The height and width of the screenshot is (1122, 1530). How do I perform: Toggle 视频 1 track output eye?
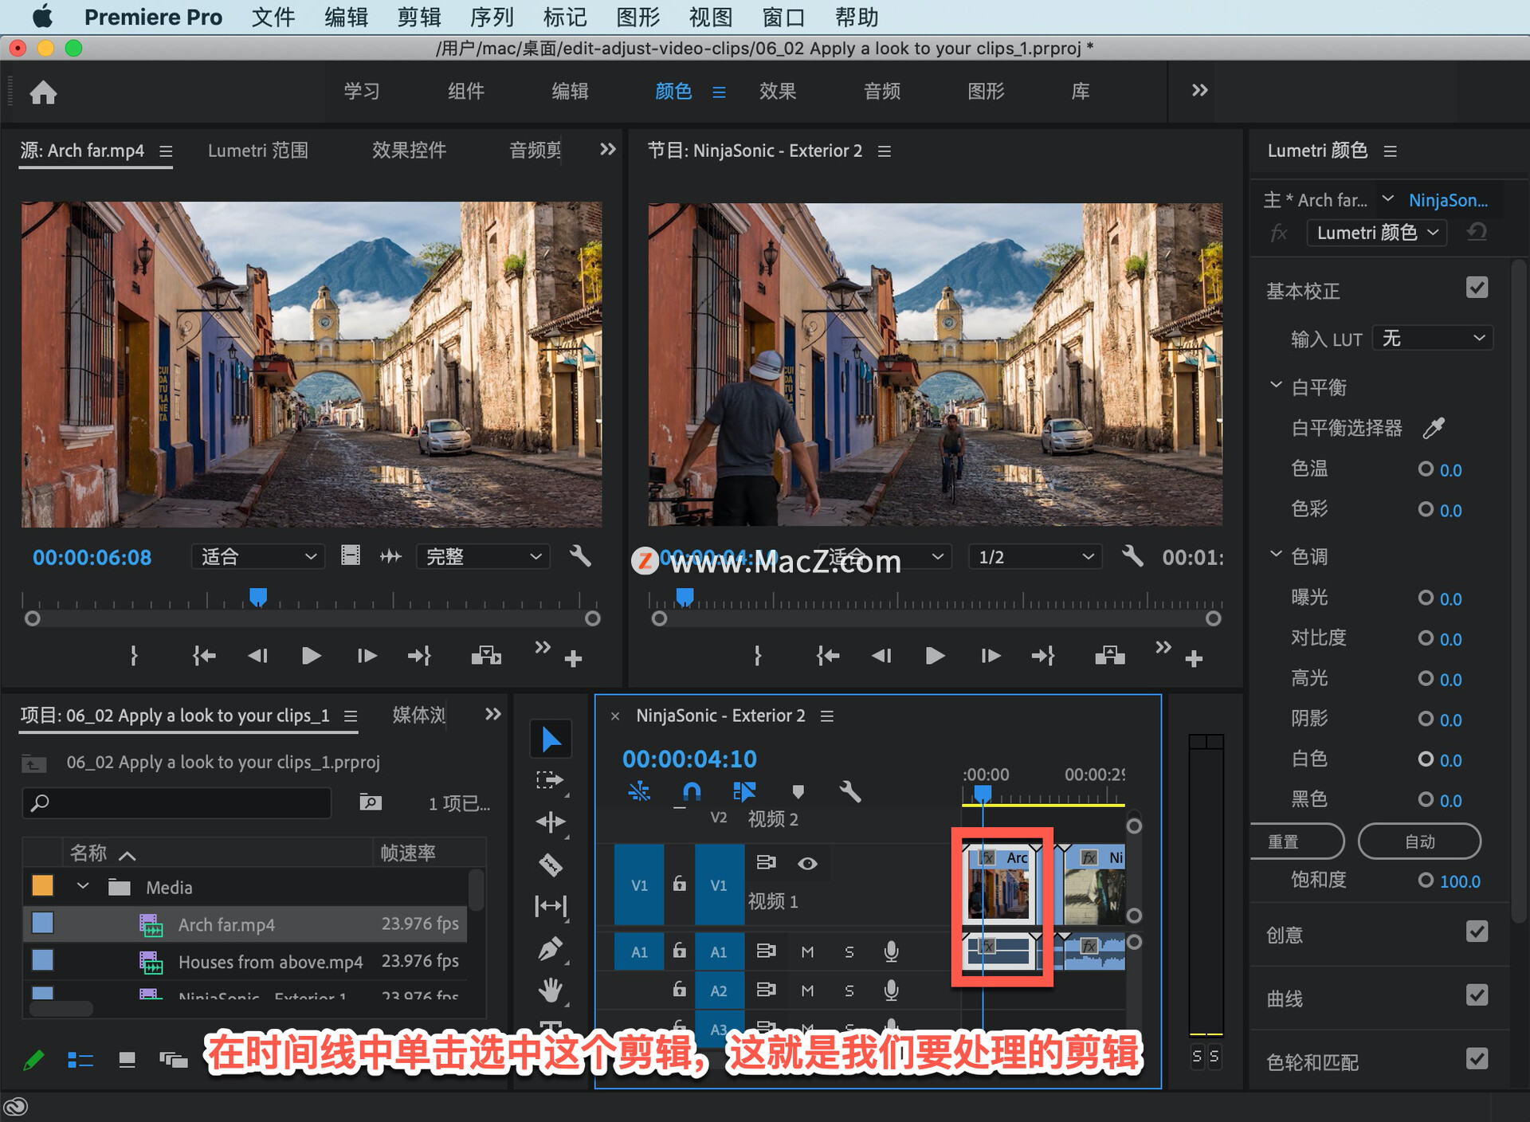point(807,864)
